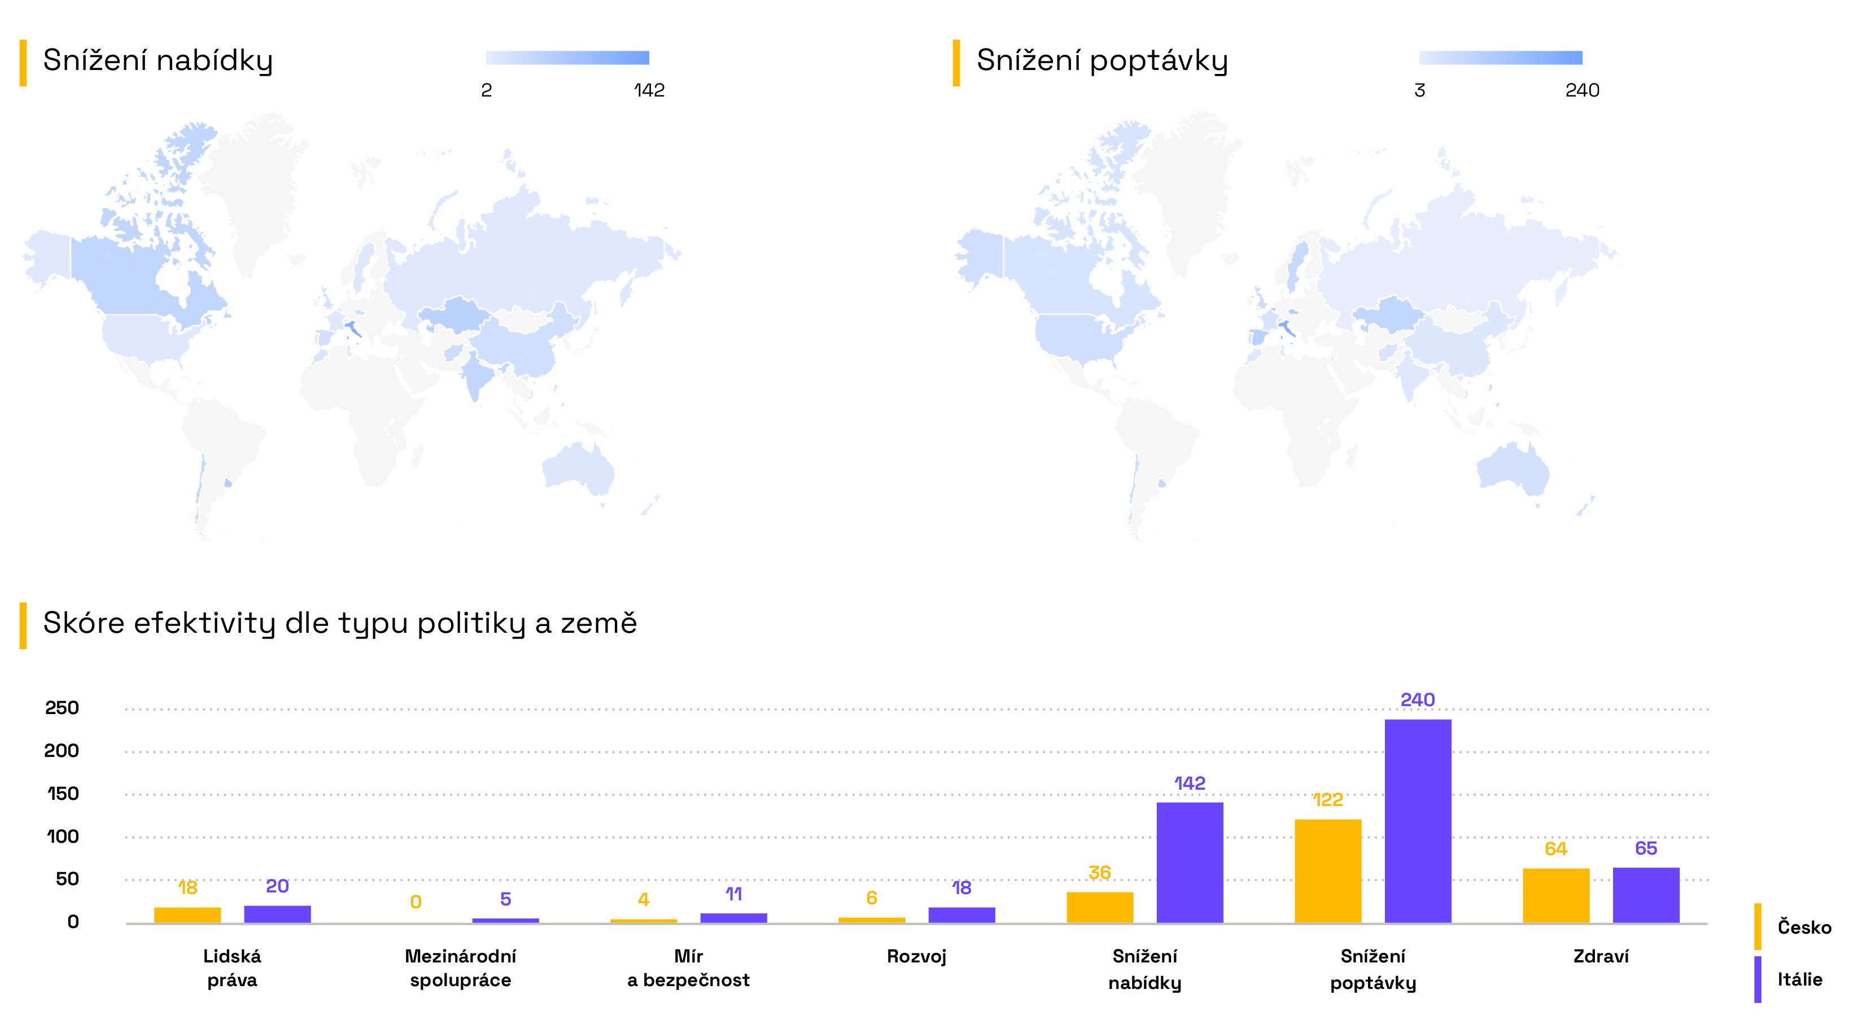Screen dimensions: 1849x1020
Task: Click the Snížení poptávky axis category label
Action: (1372, 968)
